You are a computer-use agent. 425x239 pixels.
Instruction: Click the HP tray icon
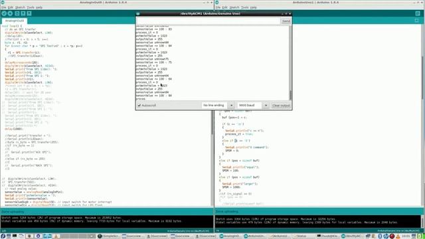coord(386,236)
